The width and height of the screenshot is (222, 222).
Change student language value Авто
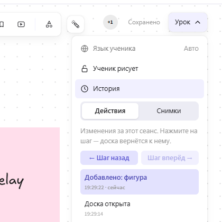click(191, 49)
